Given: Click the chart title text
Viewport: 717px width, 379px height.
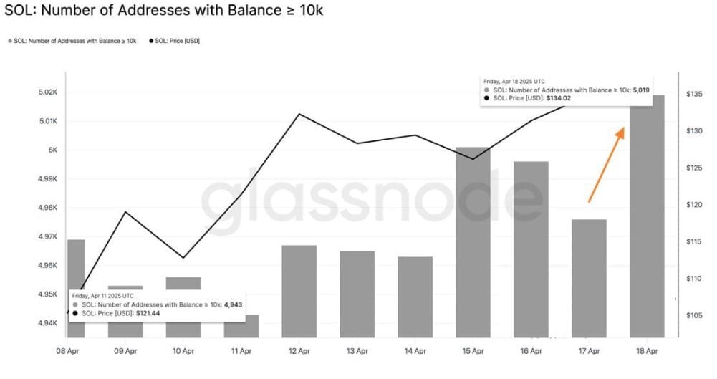Looking at the screenshot, I should (x=163, y=13).
